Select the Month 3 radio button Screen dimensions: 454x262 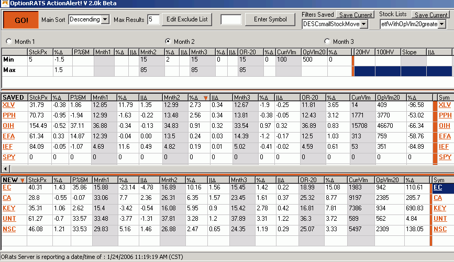click(327, 41)
